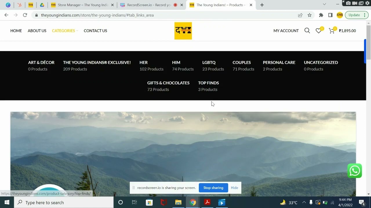Open McAfee from taskbar
Screen dimensions: 371x208
coord(163,203)
